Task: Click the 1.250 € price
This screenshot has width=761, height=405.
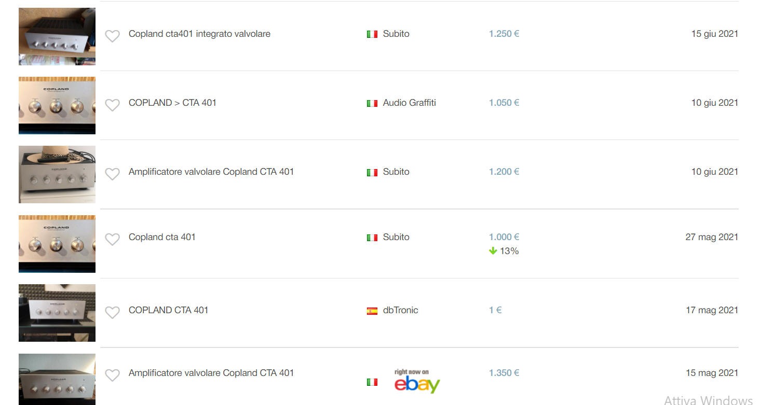Action: pyautogui.click(x=504, y=34)
